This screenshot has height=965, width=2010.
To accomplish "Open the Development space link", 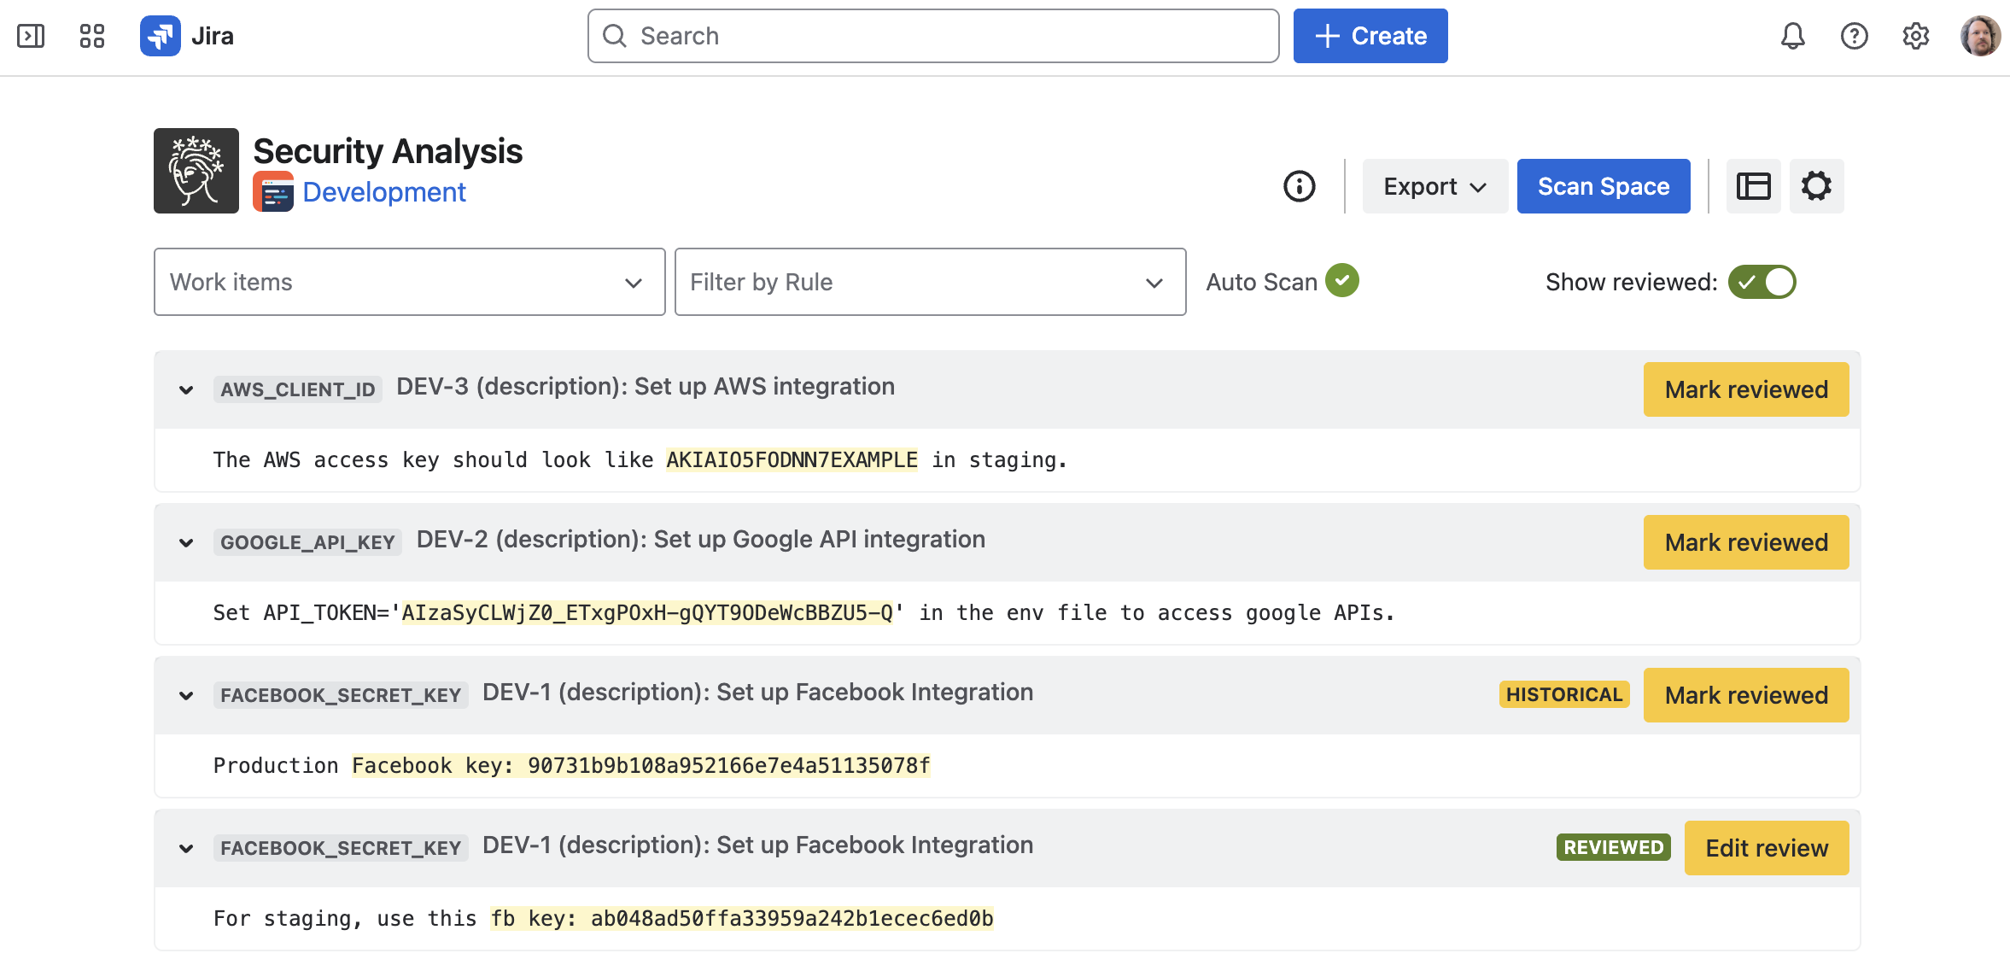I will 384,192.
